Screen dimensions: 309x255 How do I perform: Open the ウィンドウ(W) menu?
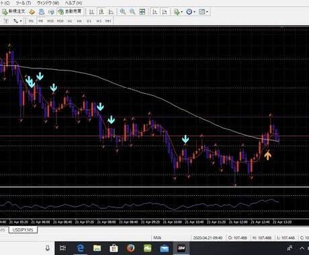tap(48, 3)
